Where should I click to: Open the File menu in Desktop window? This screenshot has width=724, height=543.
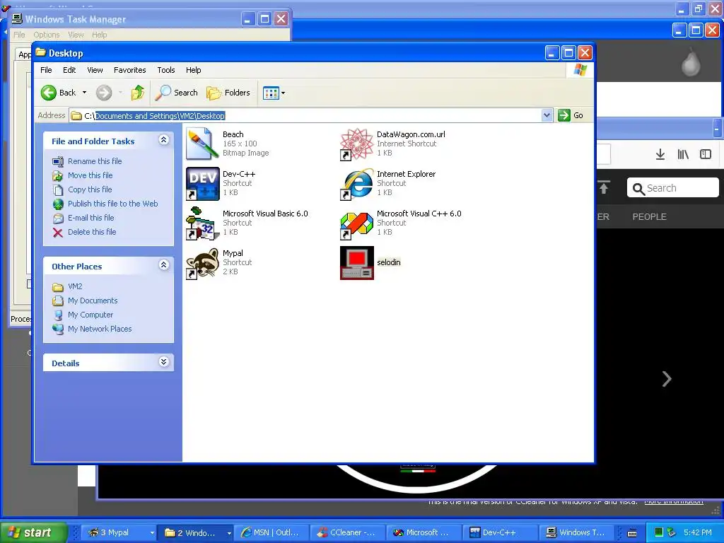(46, 70)
